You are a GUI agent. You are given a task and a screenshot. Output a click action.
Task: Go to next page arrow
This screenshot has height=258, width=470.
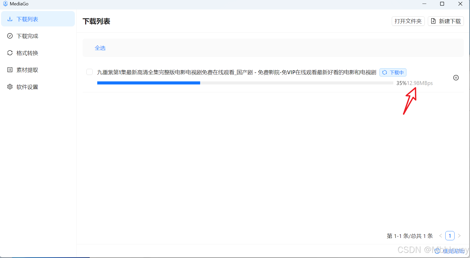[459, 236]
